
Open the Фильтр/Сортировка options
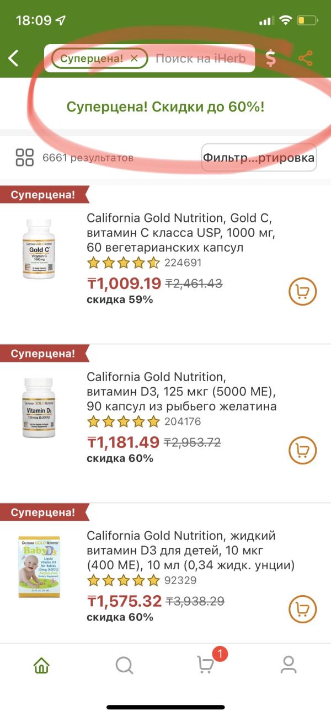(x=259, y=158)
